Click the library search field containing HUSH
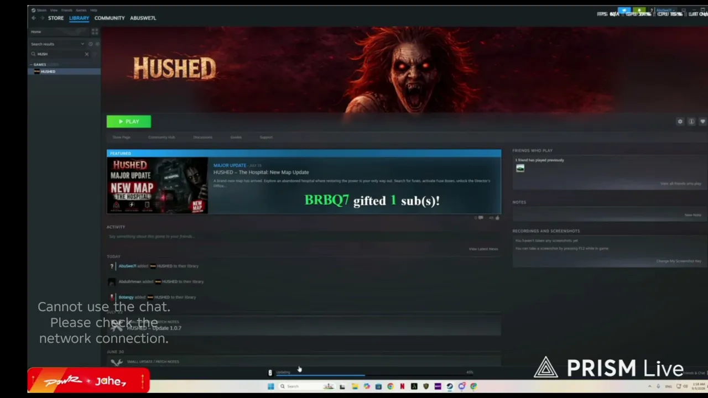This screenshot has width=708, height=398. pos(59,54)
